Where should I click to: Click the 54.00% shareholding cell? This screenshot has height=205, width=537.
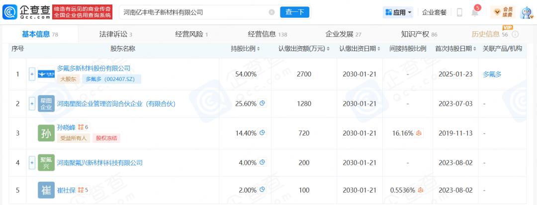coord(246,74)
